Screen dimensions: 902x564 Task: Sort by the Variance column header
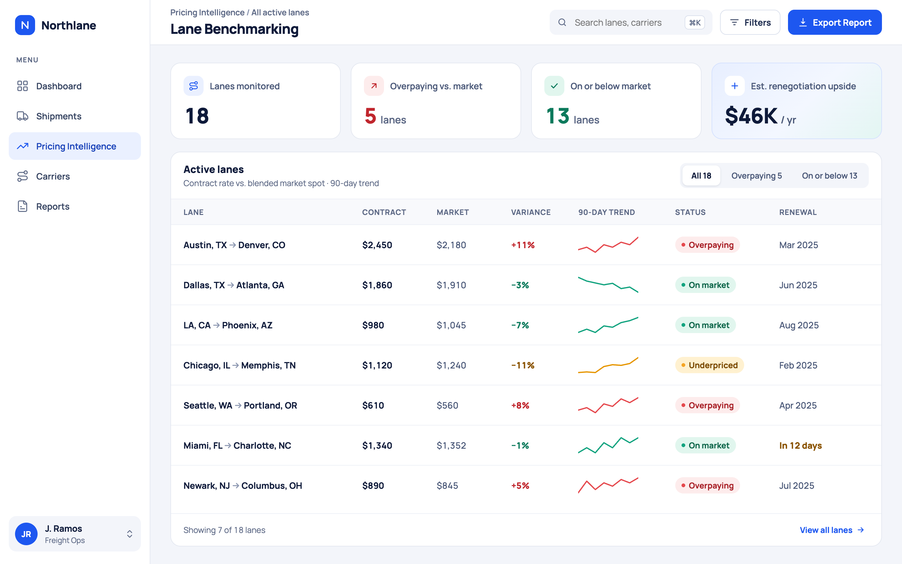click(531, 212)
